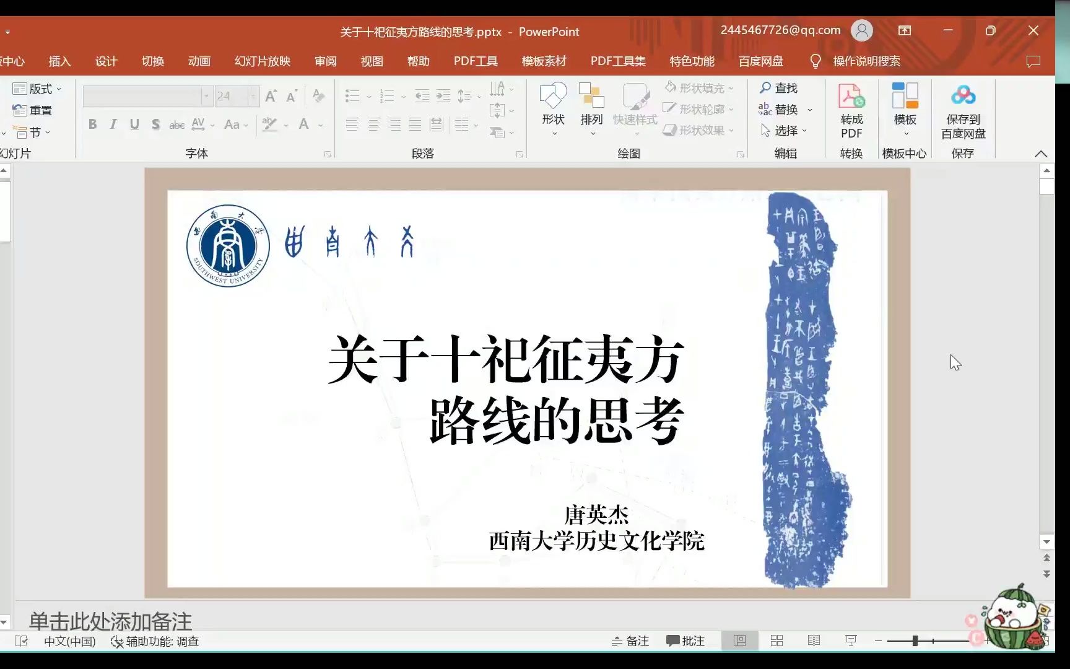This screenshot has height=669, width=1070.
Task: Click the clear formatting icon
Action: 318,96
